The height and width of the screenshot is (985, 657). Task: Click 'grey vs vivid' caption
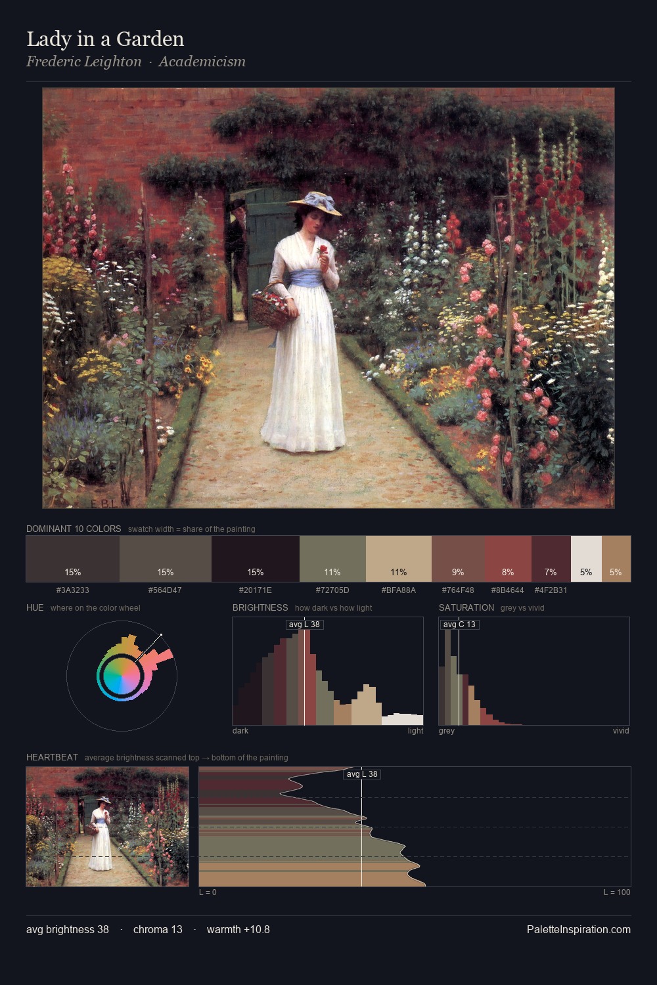522,608
